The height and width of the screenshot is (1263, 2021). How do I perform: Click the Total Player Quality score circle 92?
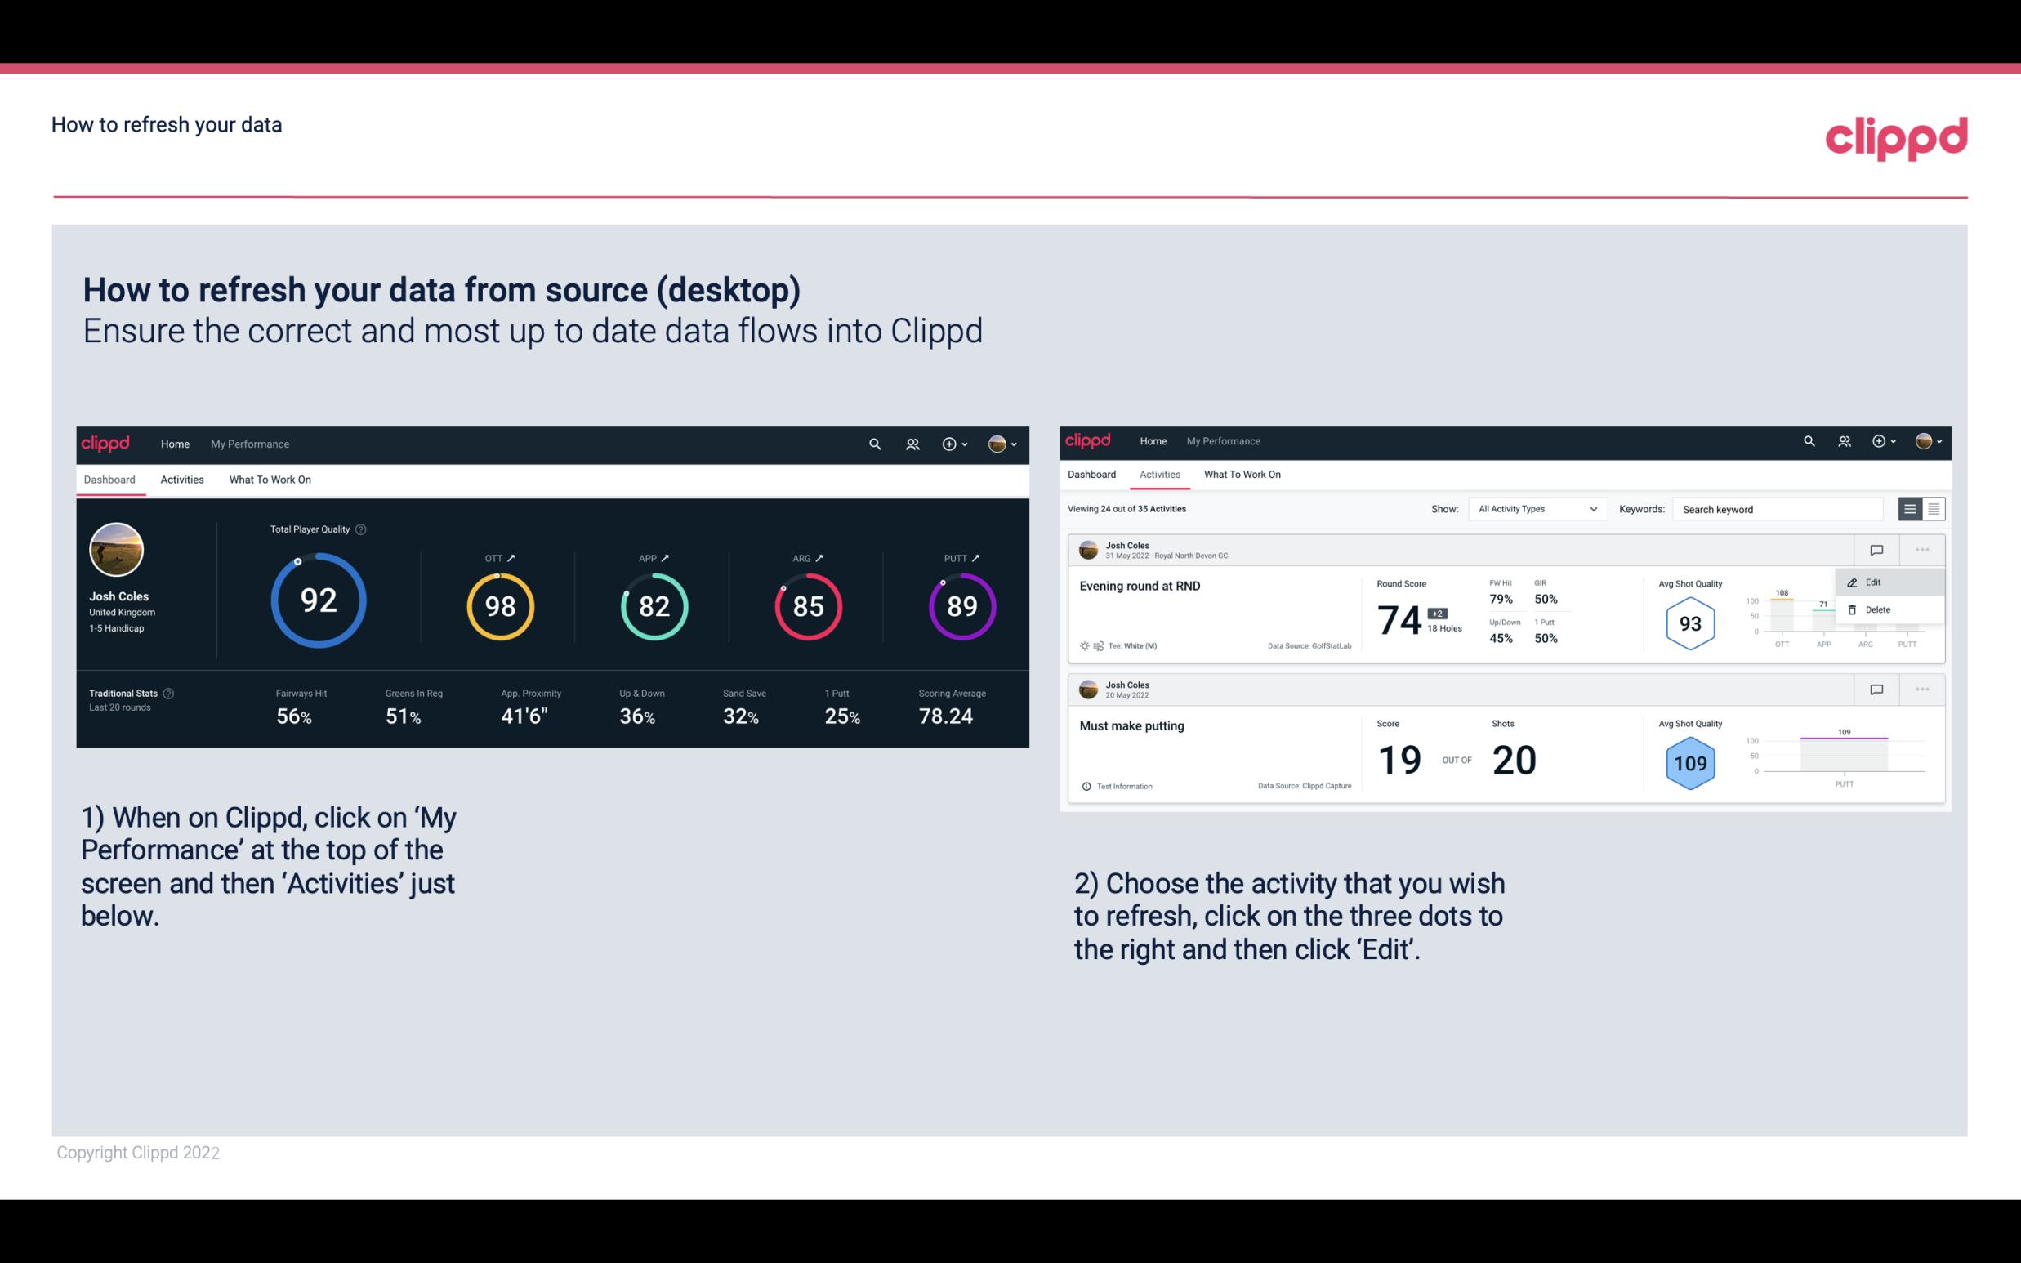click(317, 602)
